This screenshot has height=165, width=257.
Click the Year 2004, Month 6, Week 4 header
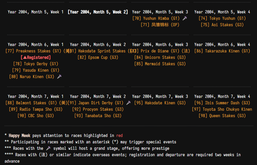222,45
